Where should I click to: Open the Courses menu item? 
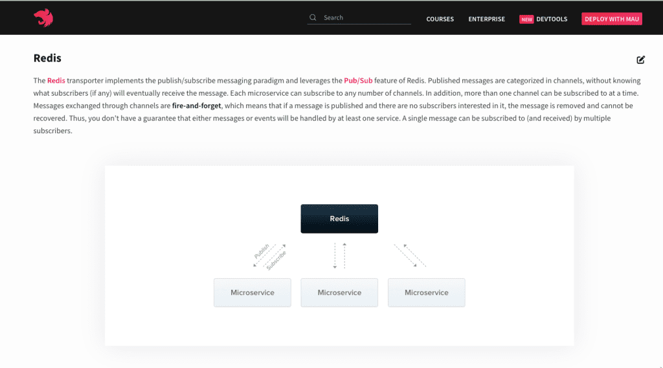(440, 19)
